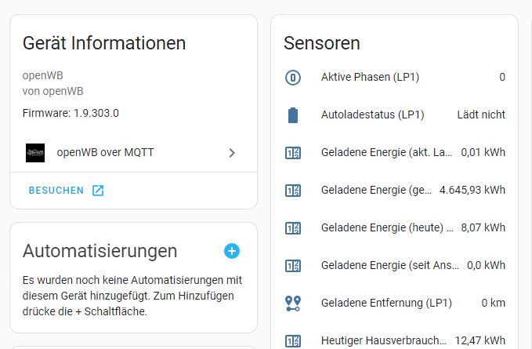This screenshot has width=532, height=349.
Task: Click the Geladene Entfernung distance icon
Action: (x=293, y=303)
